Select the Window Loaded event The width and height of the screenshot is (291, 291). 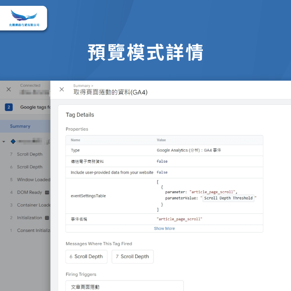point(33,180)
